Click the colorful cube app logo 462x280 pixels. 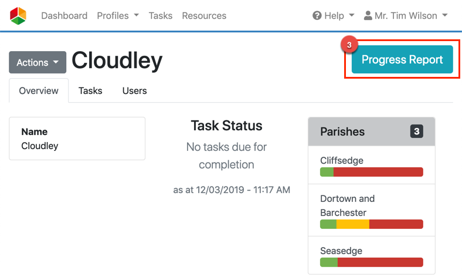18,16
